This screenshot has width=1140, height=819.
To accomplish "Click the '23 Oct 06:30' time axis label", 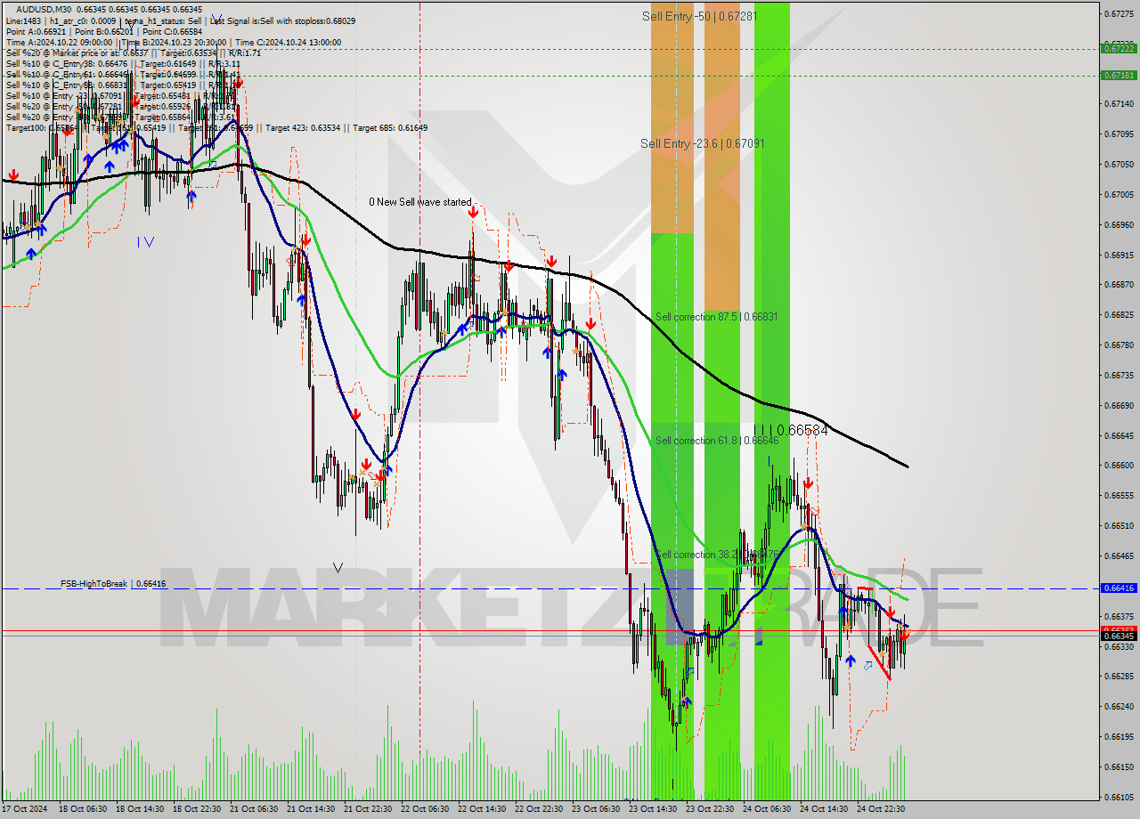I will pos(596,809).
